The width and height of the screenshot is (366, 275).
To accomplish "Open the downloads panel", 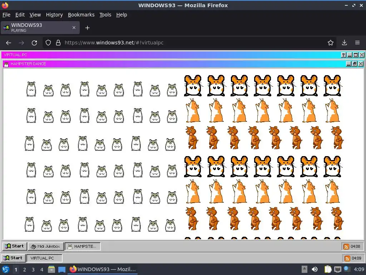I will [x=344, y=43].
